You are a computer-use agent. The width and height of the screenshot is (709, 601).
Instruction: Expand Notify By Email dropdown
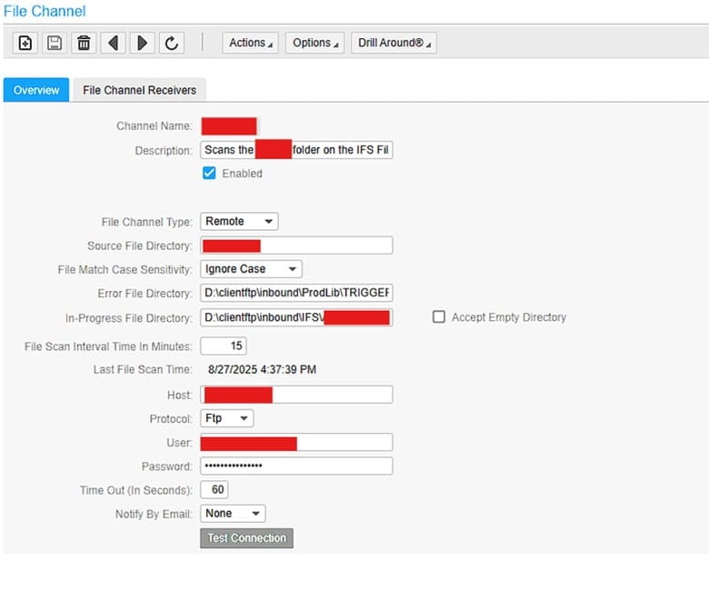click(233, 514)
